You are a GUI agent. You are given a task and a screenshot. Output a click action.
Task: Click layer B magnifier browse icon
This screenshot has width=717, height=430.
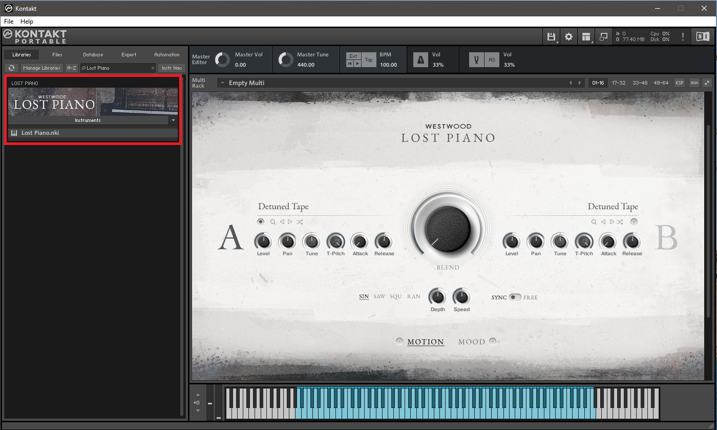pos(594,222)
